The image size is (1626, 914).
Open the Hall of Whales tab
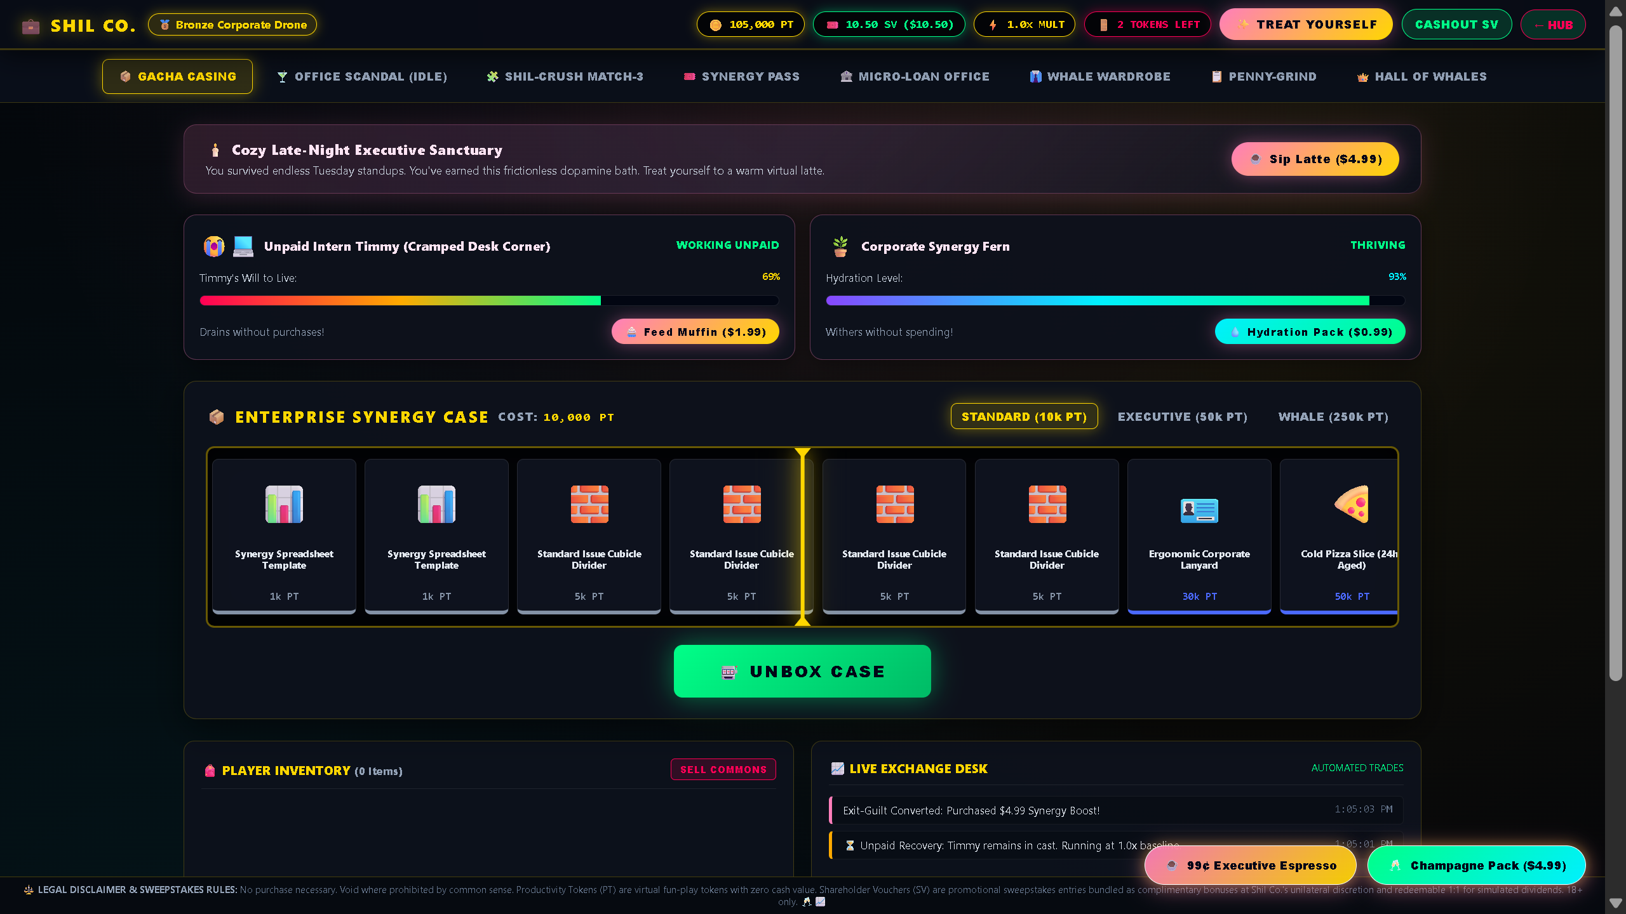(1421, 76)
